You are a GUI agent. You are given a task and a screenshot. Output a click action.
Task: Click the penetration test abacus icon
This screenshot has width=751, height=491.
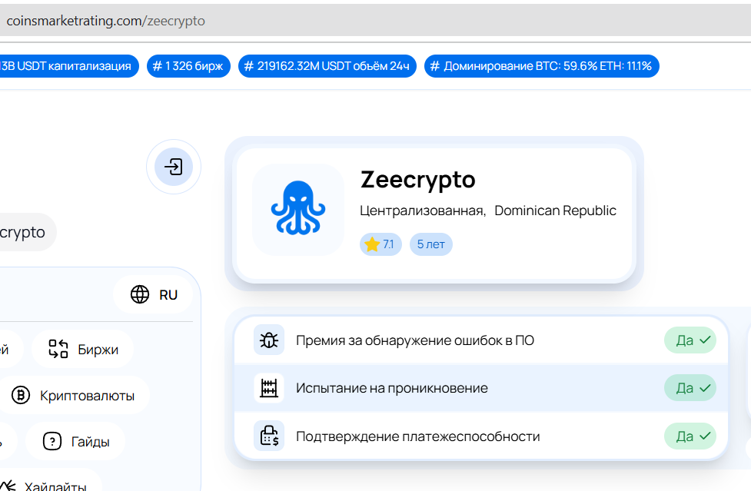[269, 388]
